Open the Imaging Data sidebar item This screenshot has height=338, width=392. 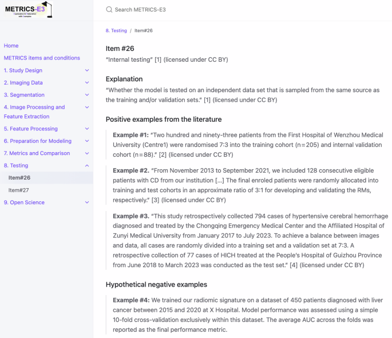pos(23,83)
